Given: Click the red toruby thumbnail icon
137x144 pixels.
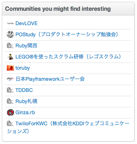Looking at the screenshot, I should click(x=10, y=68).
